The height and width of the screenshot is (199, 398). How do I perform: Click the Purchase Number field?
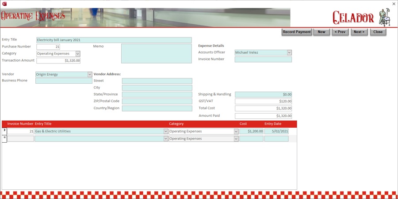pyautogui.click(x=48, y=47)
